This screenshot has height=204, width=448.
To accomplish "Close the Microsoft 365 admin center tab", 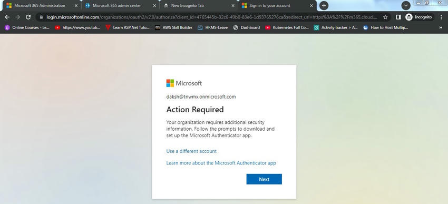I will coord(154,5).
